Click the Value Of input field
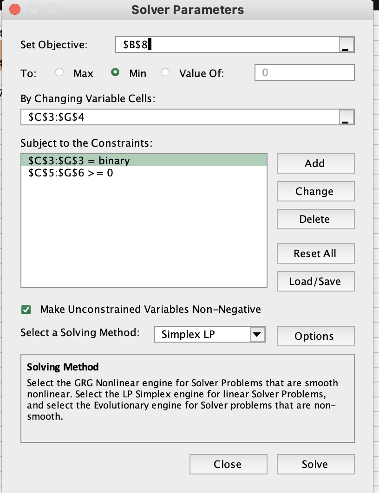Image resolution: width=379 pixels, height=493 pixels. click(304, 72)
